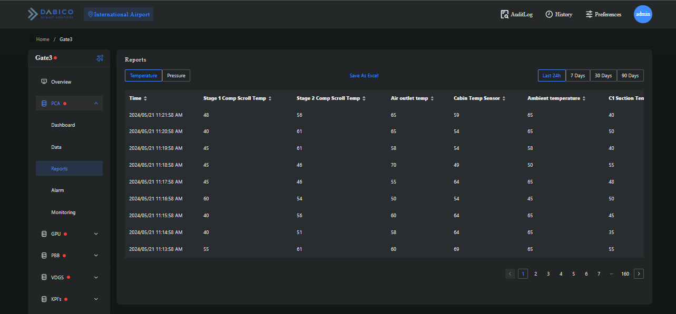Image resolution: width=676 pixels, height=314 pixels.
Task: Open Reports under PCA
Action: point(69,168)
